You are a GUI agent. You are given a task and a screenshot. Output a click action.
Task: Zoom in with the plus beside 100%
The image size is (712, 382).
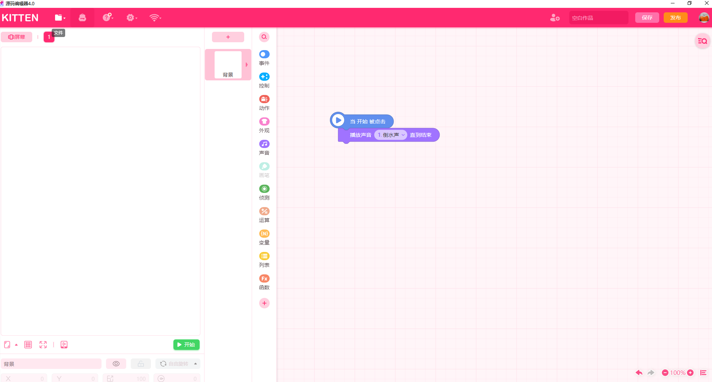(x=690, y=373)
